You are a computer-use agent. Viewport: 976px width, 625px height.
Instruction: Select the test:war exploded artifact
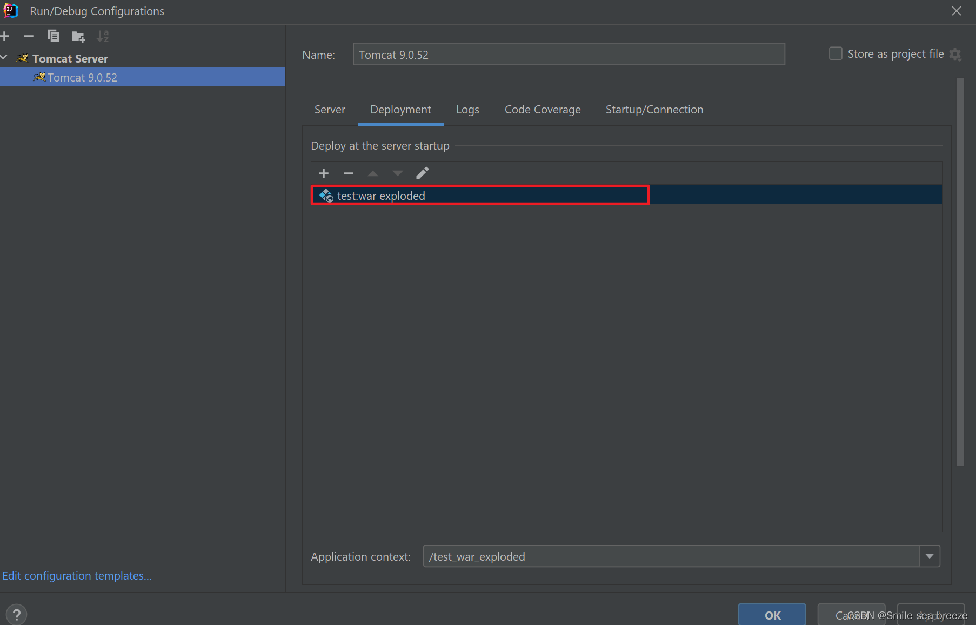[626, 195]
